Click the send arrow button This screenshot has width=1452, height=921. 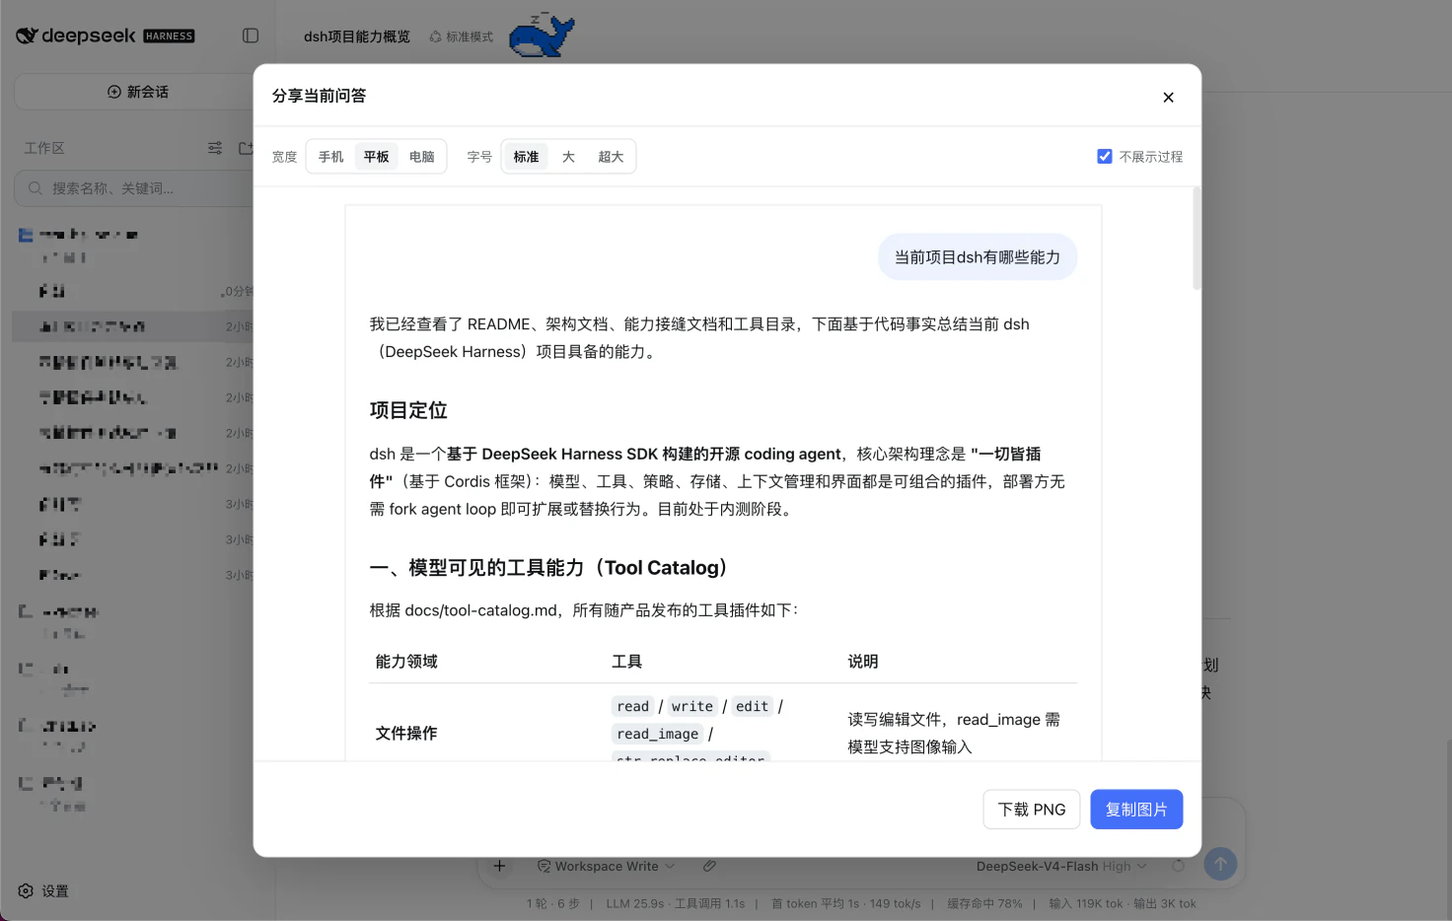pos(1220,864)
